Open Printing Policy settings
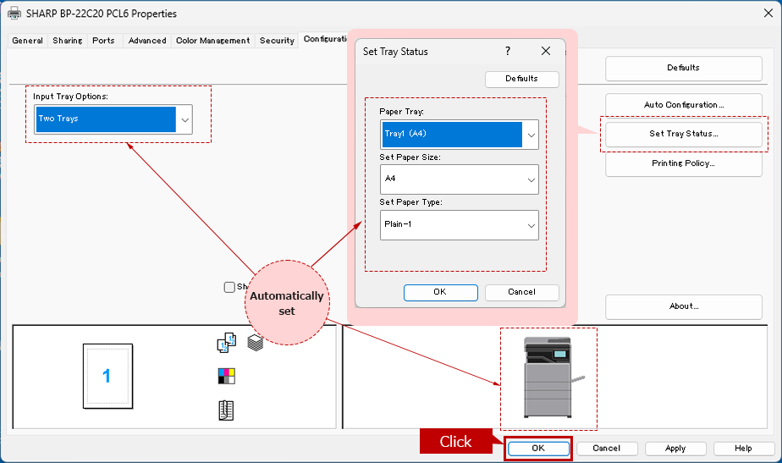This screenshot has height=463, width=782. click(x=683, y=163)
